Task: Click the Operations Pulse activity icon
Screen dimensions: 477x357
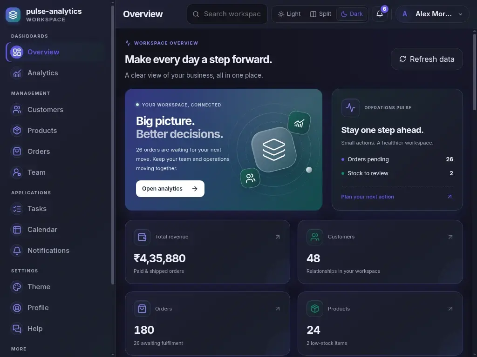Action: pos(350,108)
